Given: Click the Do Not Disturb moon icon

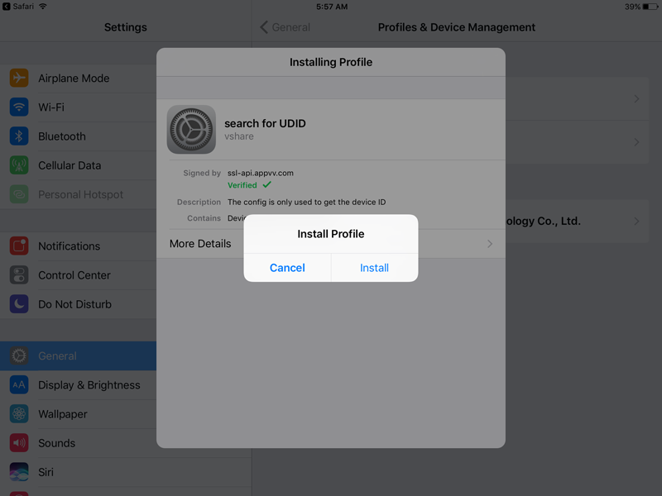Looking at the screenshot, I should click(19, 304).
